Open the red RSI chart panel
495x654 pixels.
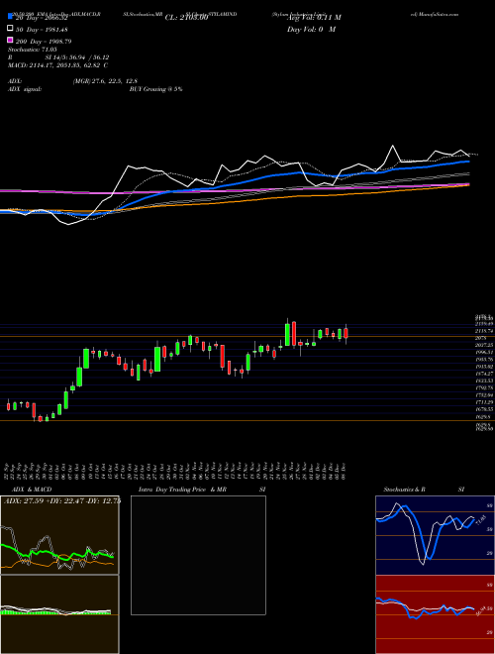435,614
